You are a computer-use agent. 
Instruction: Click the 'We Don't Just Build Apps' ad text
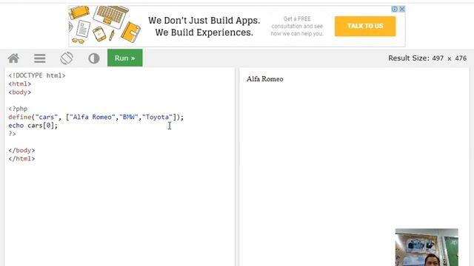click(x=204, y=27)
